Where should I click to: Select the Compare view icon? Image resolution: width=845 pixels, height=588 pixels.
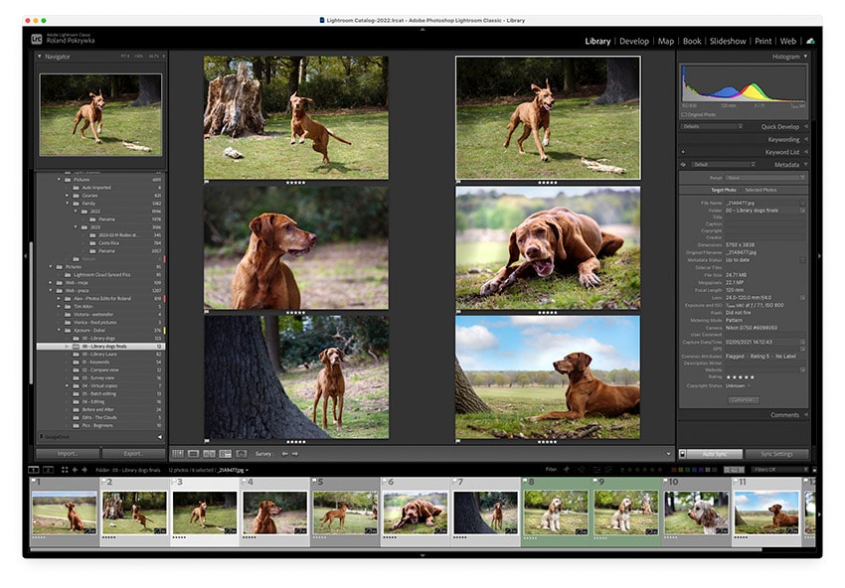coord(211,455)
